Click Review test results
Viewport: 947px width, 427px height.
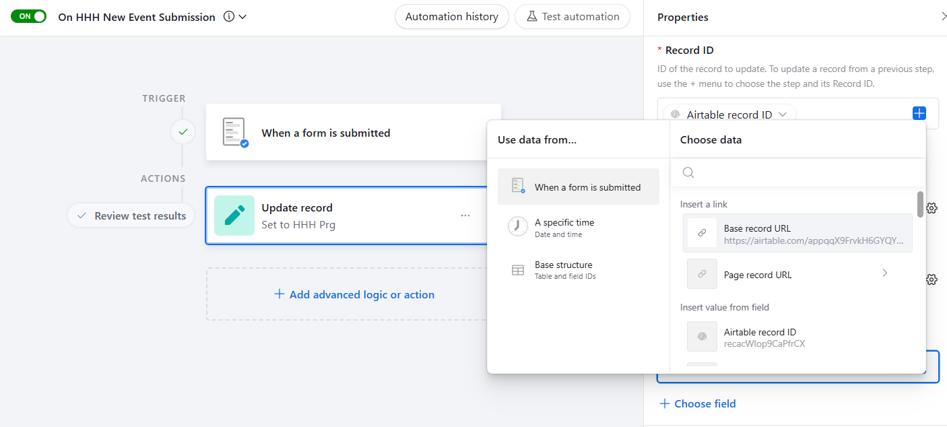pyautogui.click(x=130, y=216)
